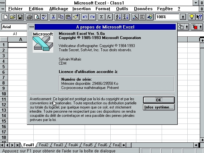Image resolution: width=204 pixels, height=153 pixels.
Task: Open the zoom 100% dropdown arrow
Action: (x=183, y=17)
